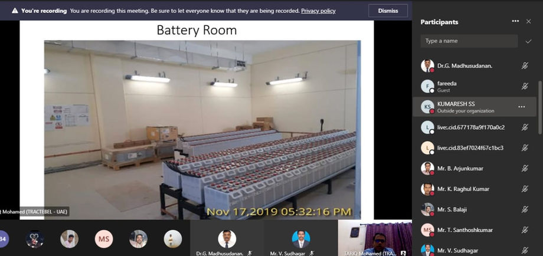Image resolution: width=543 pixels, height=256 pixels.
Task: Click mic icon for live:.cid.83ef7024f67c1bc3
Action: click(x=525, y=147)
